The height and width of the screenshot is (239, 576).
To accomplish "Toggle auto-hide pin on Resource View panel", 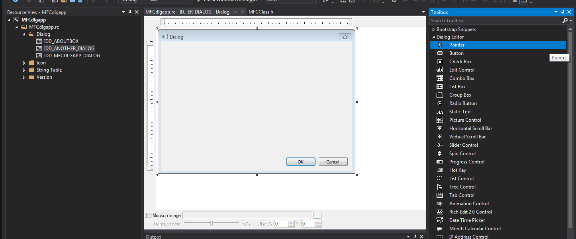I will tap(130, 12).
